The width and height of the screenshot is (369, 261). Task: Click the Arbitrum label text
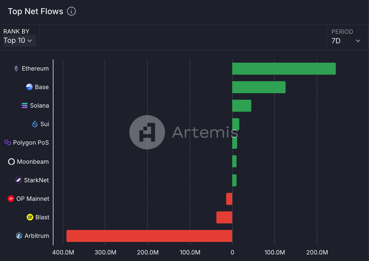tap(37, 236)
